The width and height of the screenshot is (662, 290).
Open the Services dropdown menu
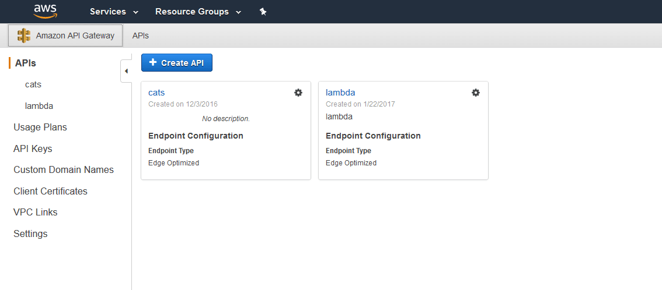(x=114, y=12)
